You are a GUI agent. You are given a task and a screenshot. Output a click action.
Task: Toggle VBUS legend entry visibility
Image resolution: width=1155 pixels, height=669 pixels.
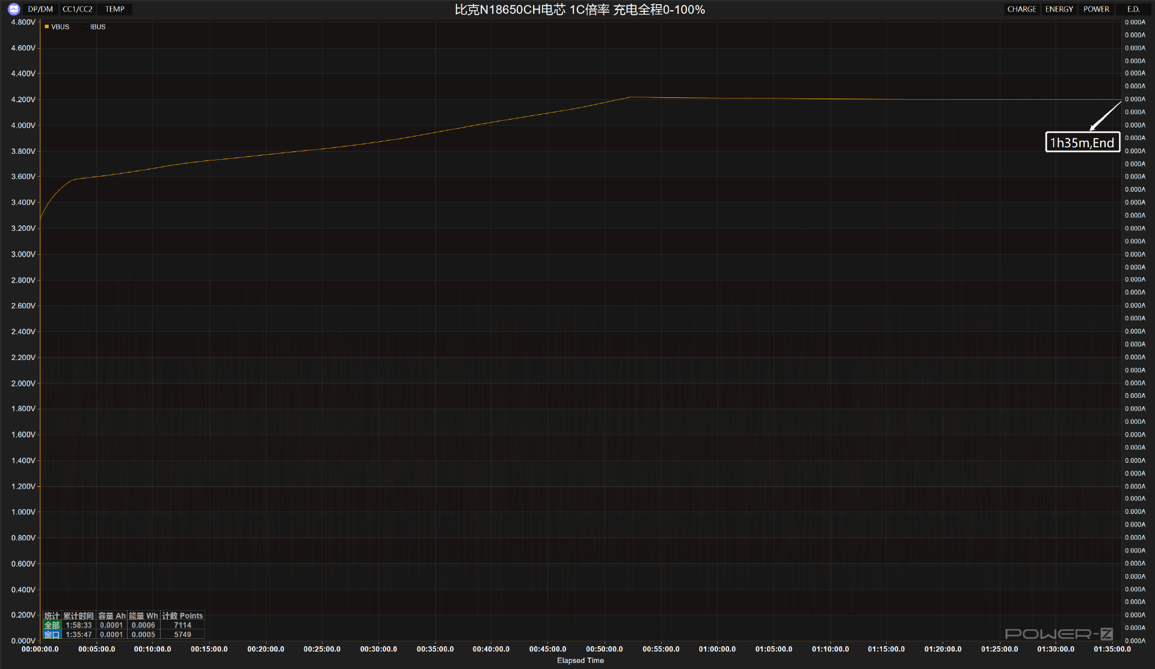click(x=57, y=27)
